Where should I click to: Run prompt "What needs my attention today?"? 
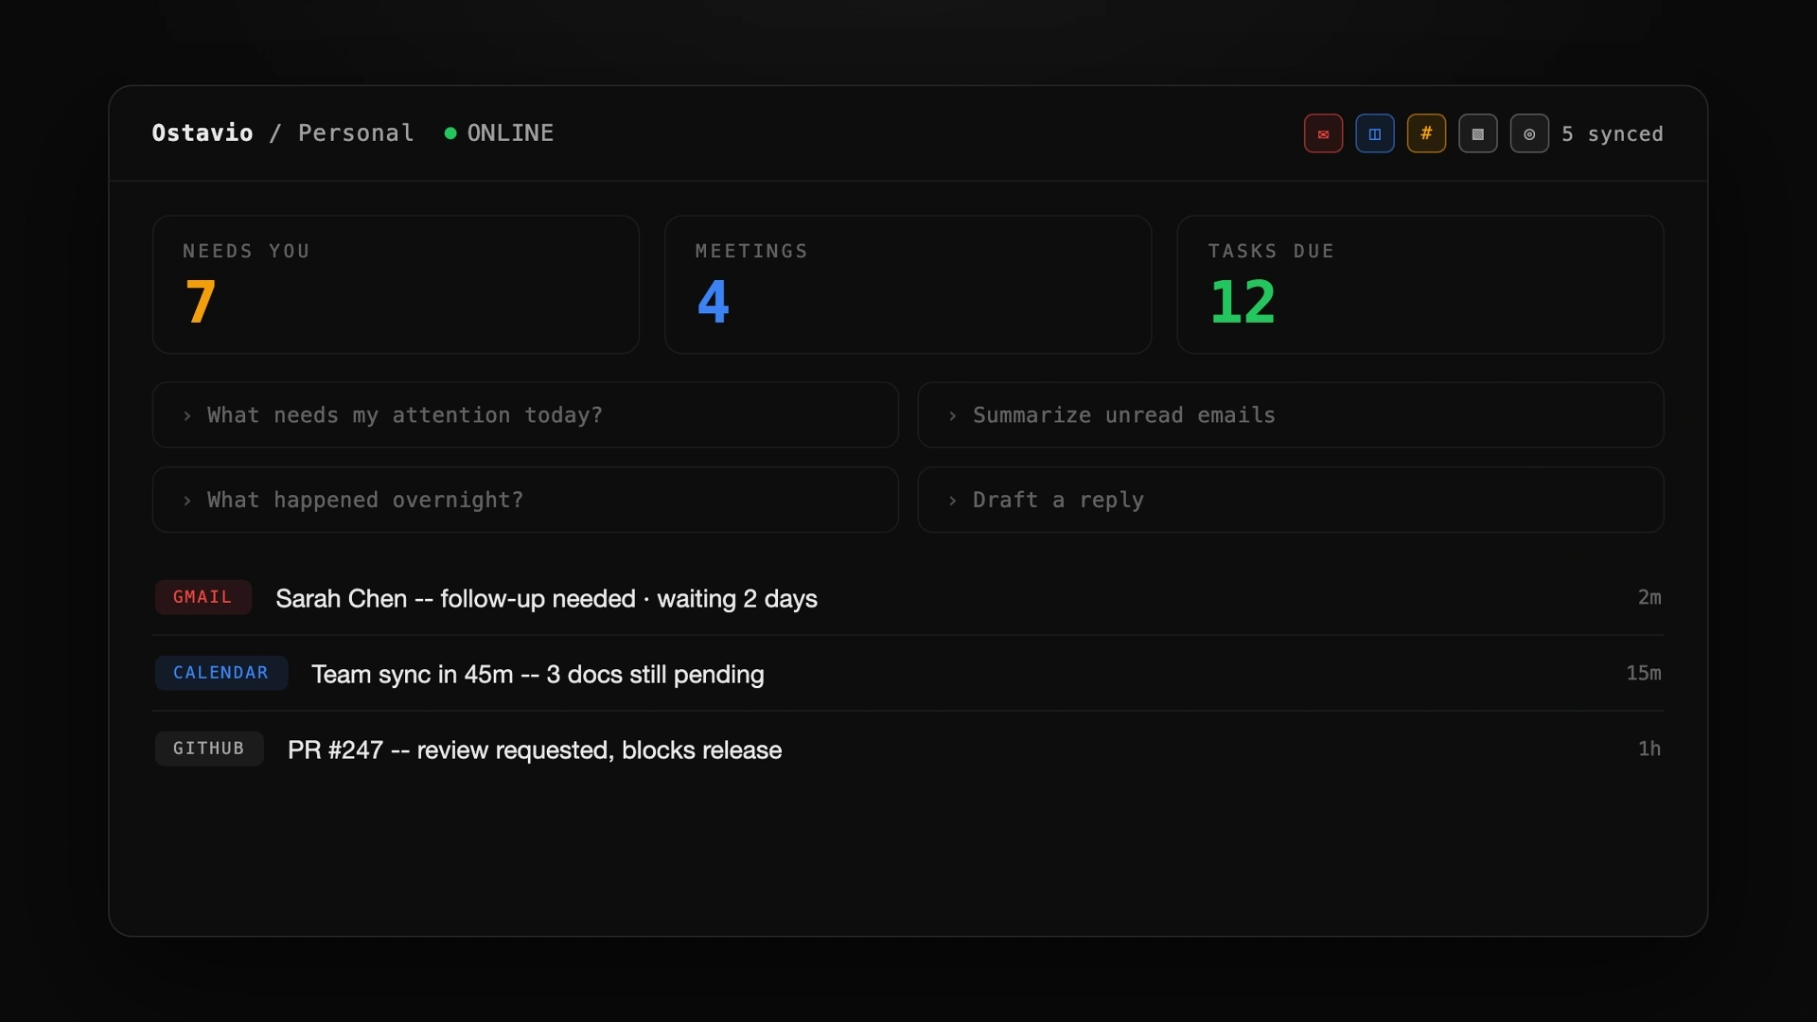pos(525,414)
